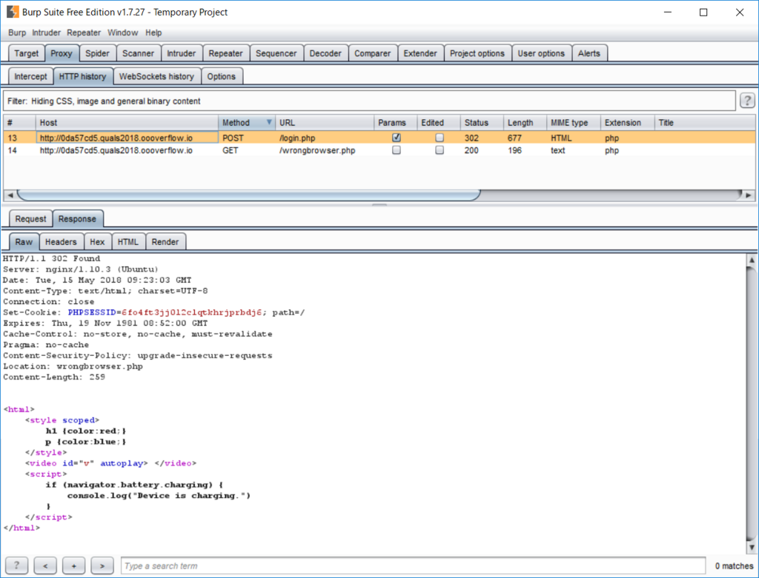Go to next search match arrow
This screenshot has height=578, width=759.
tap(102, 565)
